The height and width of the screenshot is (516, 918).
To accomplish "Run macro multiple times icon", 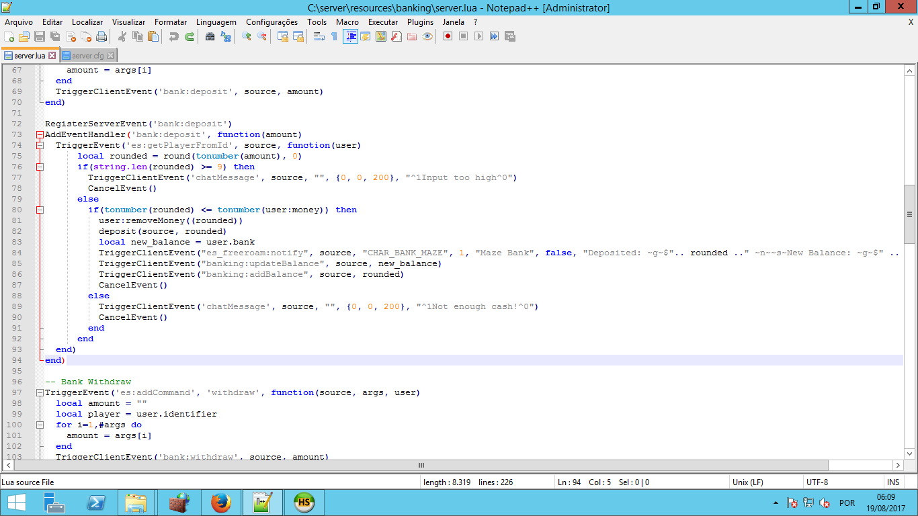I will coord(494,36).
